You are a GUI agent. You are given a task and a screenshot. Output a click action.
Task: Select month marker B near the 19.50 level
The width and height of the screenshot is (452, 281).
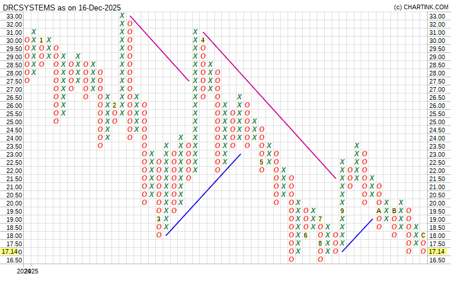point(394,211)
